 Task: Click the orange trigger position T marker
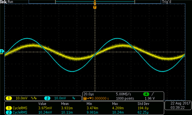click(95, 7)
